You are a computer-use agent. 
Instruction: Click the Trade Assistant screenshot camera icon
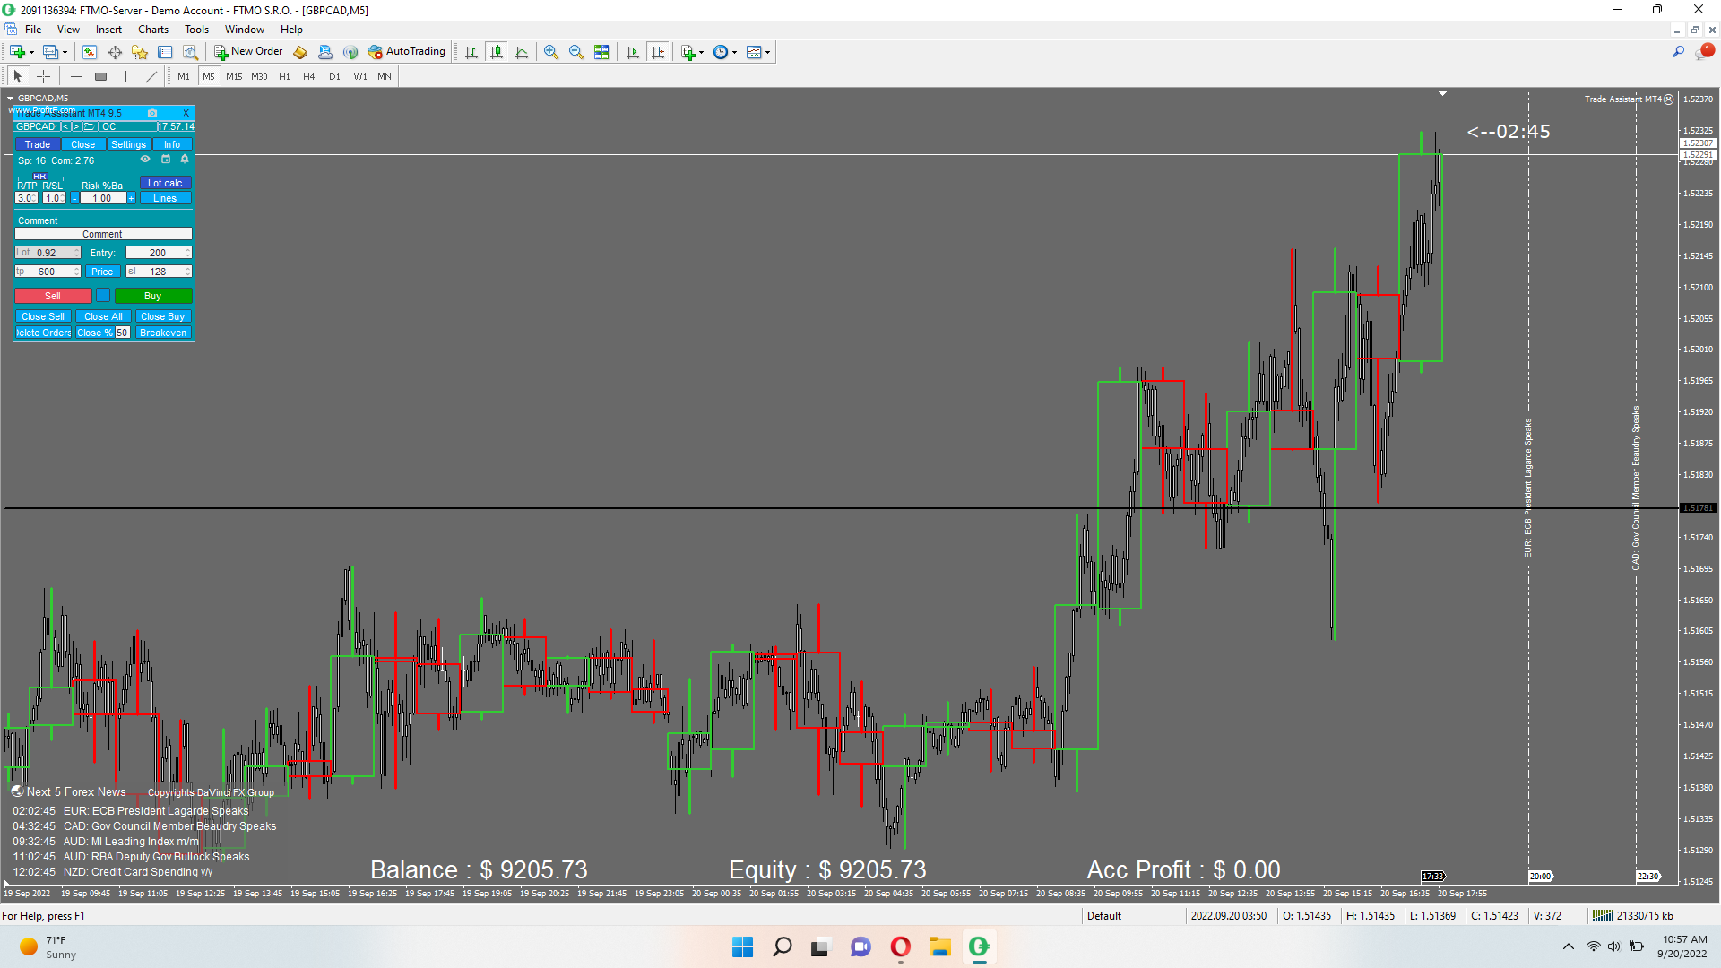152,113
